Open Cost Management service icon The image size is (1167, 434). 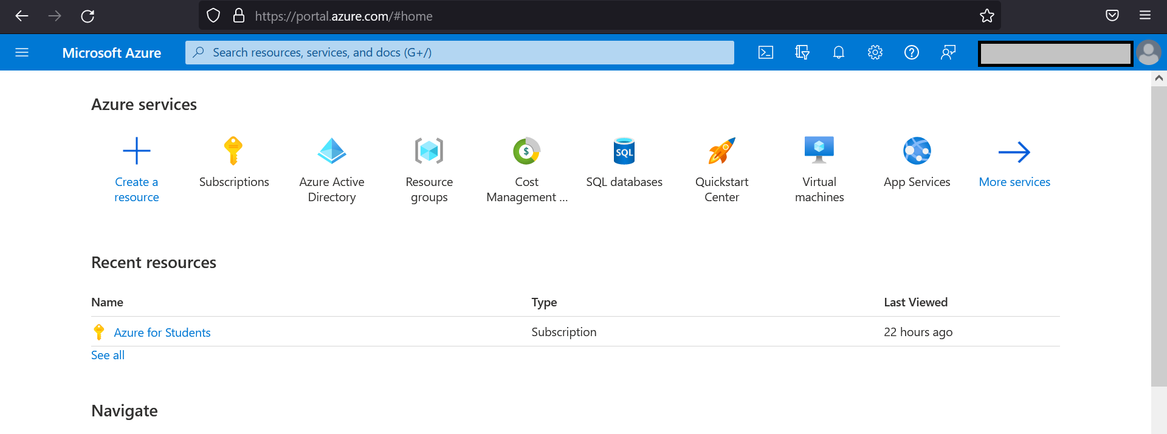click(x=526, y=151)
